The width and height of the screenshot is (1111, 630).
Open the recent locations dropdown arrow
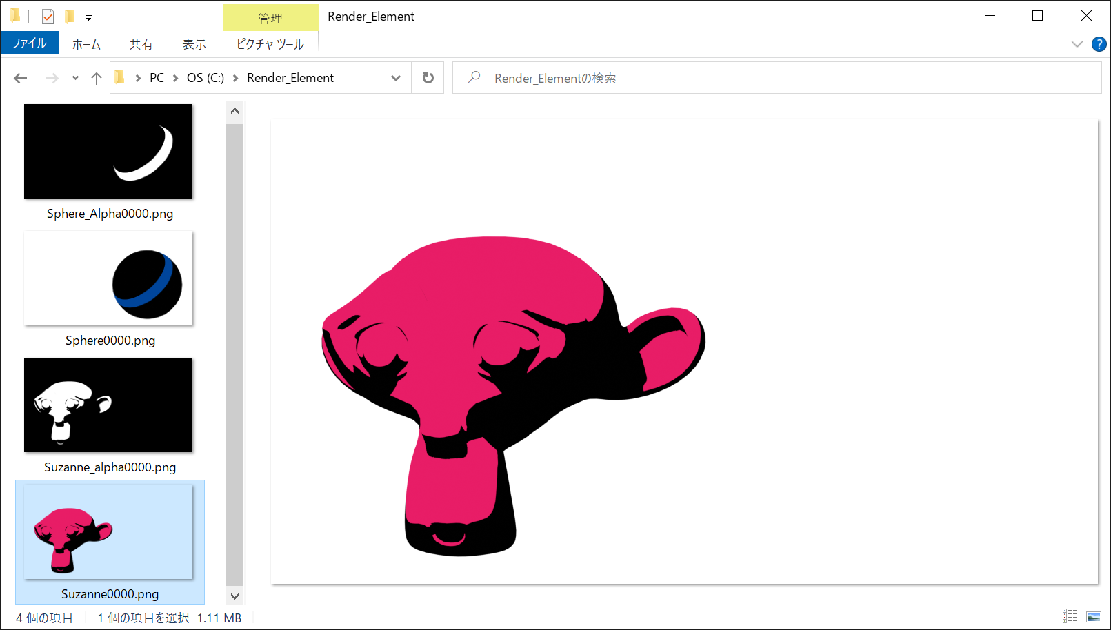(75, 78)
